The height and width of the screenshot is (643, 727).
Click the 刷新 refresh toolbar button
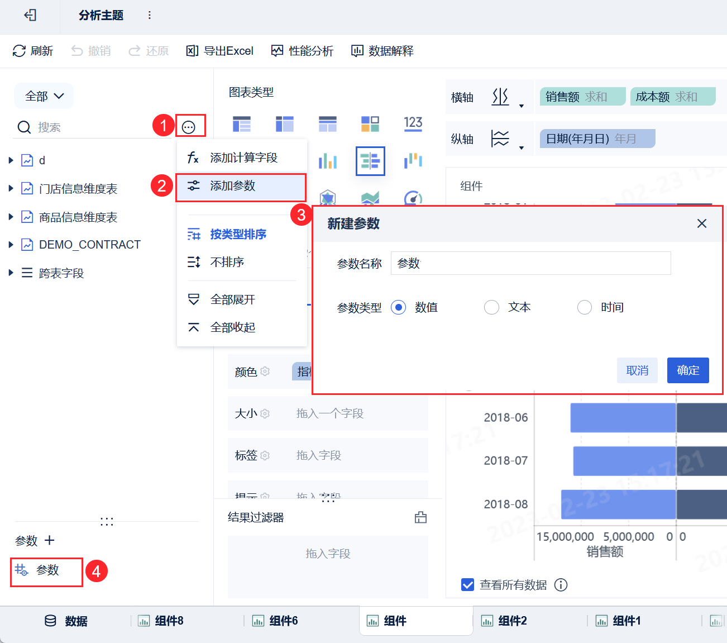point(33,51)
